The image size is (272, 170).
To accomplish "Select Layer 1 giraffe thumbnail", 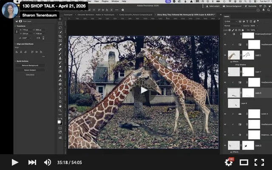I will pyautogui.click(x=234, y=55).
